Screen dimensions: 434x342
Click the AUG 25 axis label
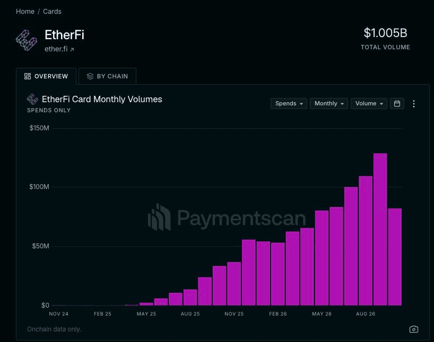pyautogui.click(x=190, y=314)
